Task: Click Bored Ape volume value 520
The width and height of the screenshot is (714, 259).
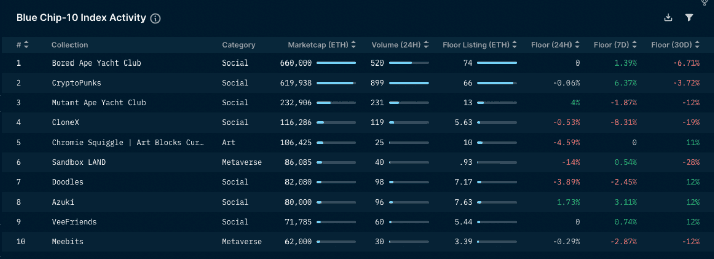Action: 377,63
